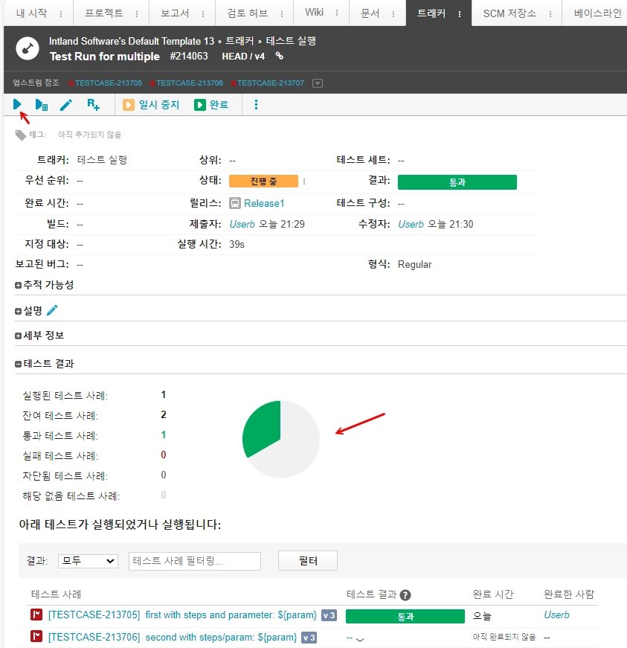
Task: Click the help question mark beside 테스트 결과
Action: 405,595
